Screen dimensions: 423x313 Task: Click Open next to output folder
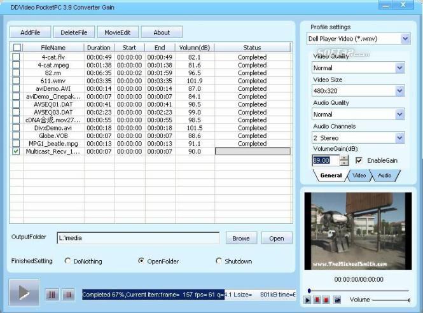click(277, 239)
